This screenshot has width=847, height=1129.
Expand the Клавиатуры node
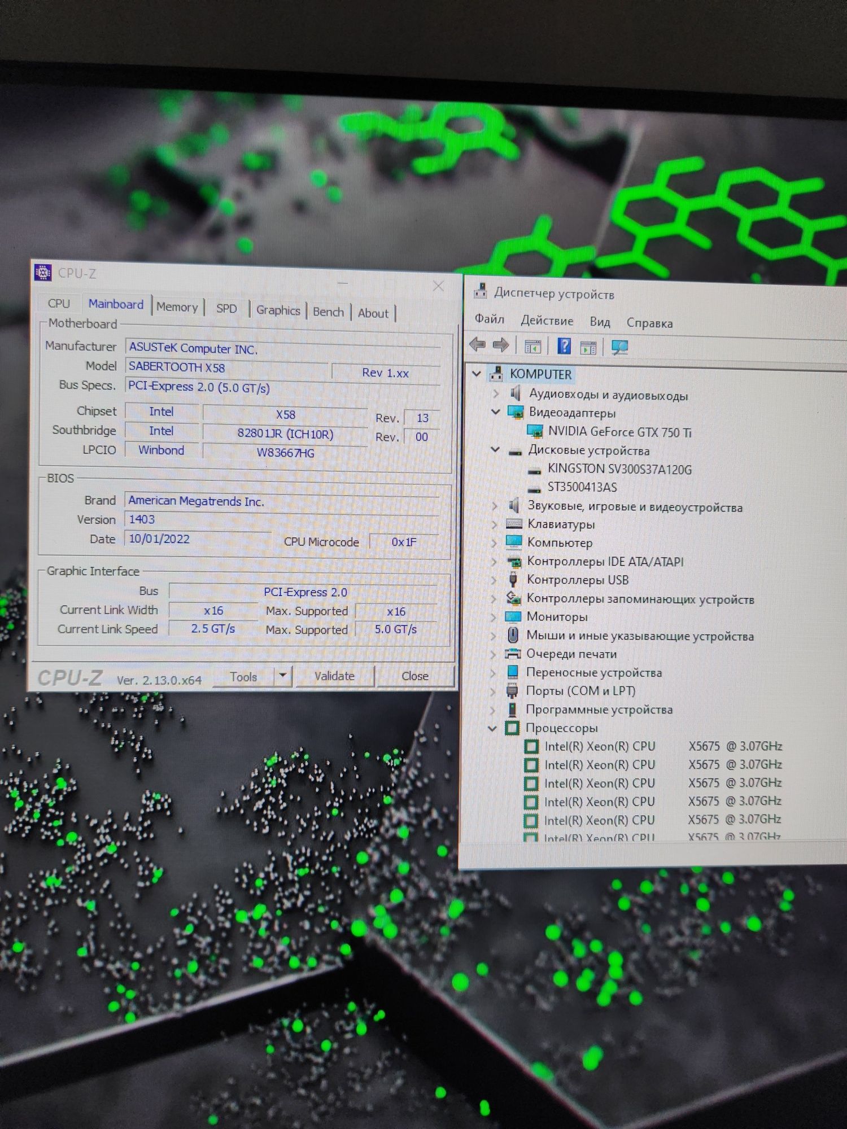click(495, 524)
